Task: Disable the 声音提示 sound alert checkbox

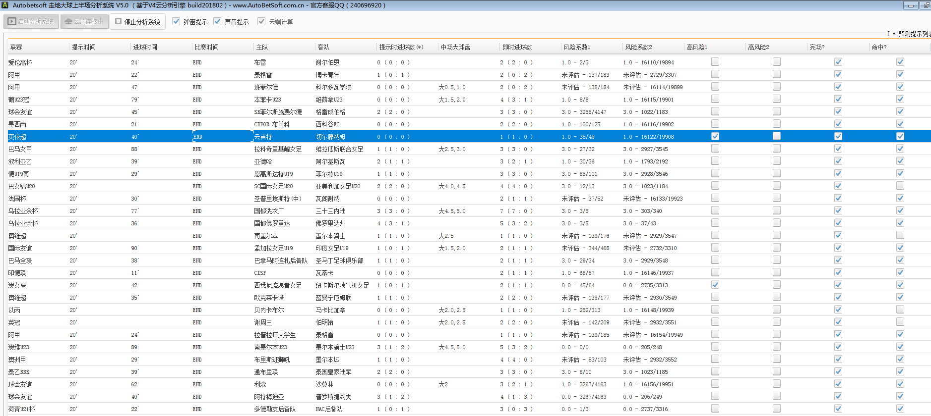Action: pyautogui.click(x=217, y=21)
